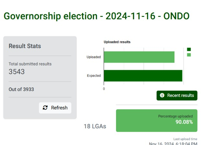Click the Uploaded axis label

tap(94, 57)
